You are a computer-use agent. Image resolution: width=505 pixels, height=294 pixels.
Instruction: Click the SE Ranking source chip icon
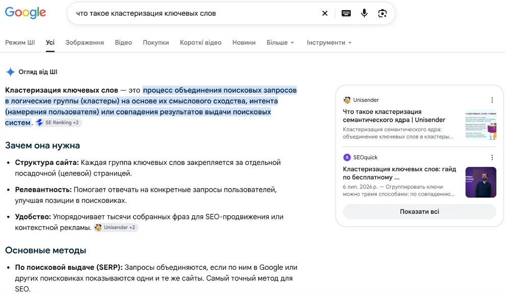click(x=39, y=123)
